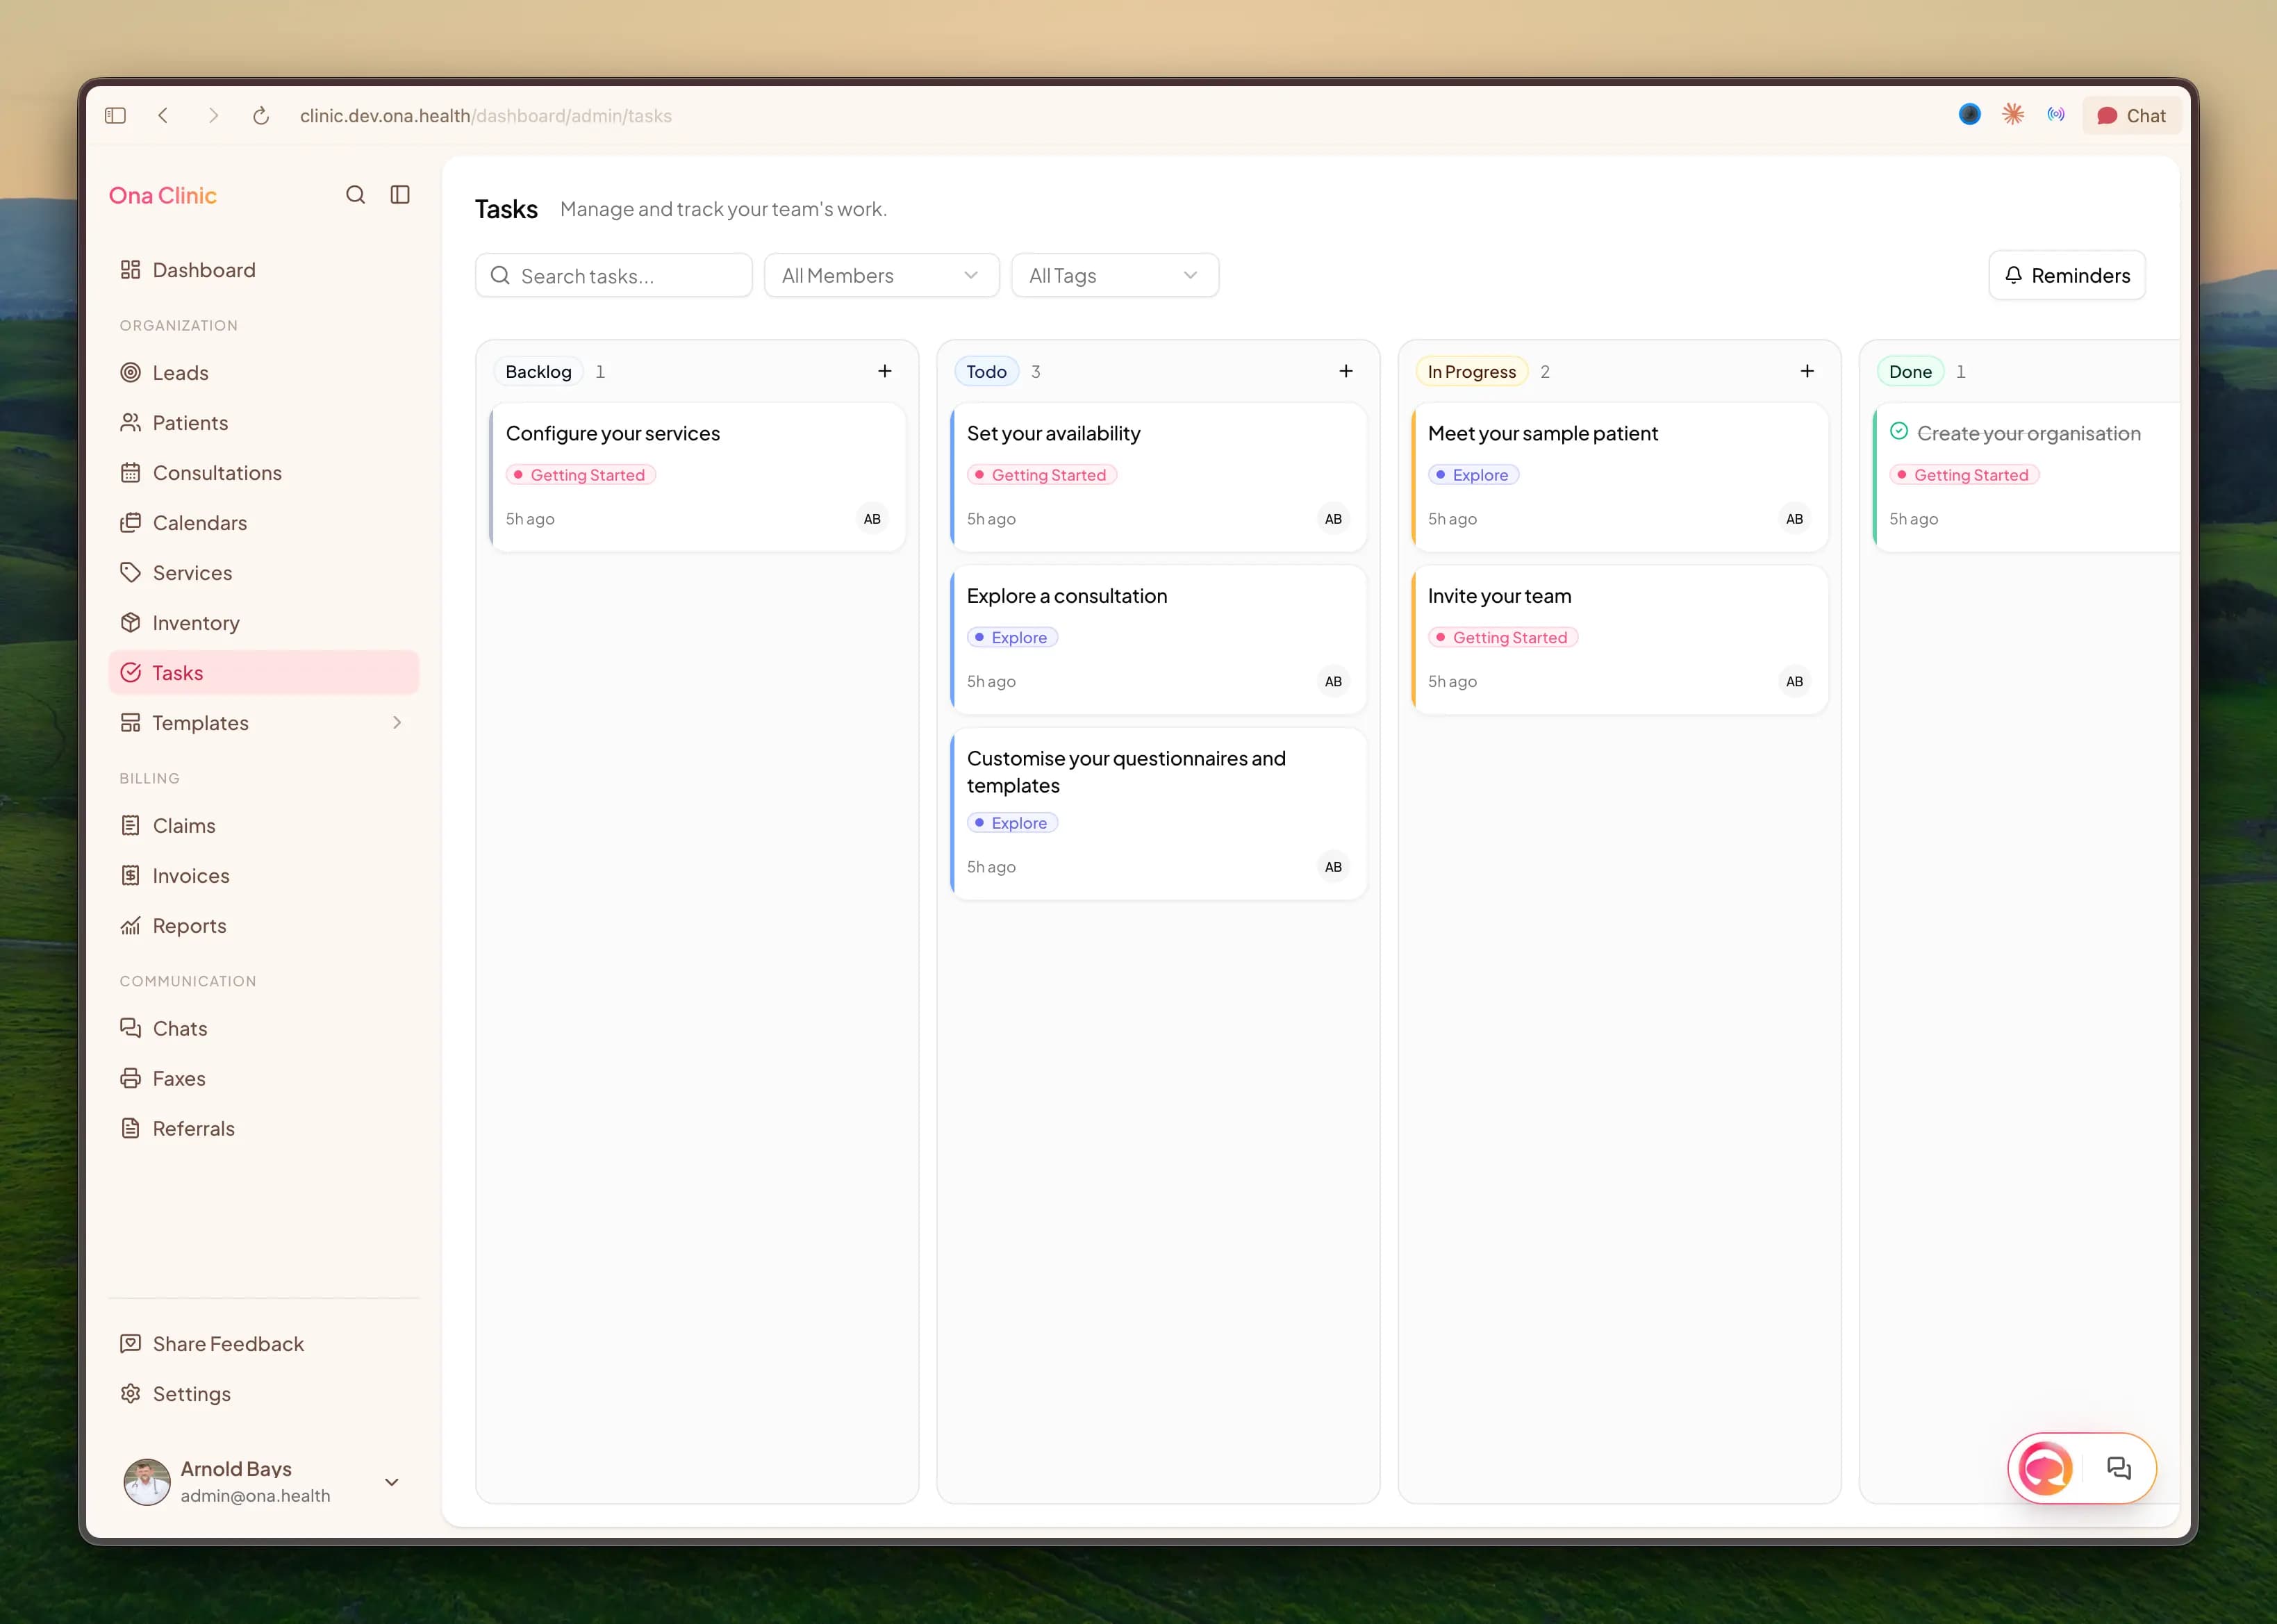Go to Dashboard in sidebar
Viewport: 2277px width, 1624px height.
(x=264, y=270)
